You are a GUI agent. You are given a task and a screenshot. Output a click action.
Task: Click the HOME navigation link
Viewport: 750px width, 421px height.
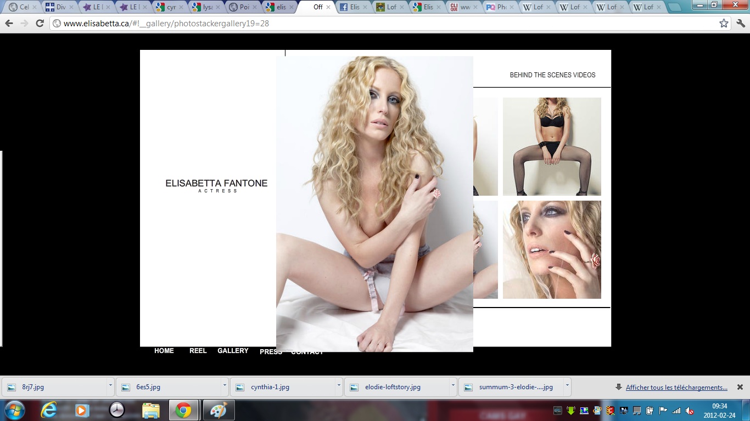[164, 351]
